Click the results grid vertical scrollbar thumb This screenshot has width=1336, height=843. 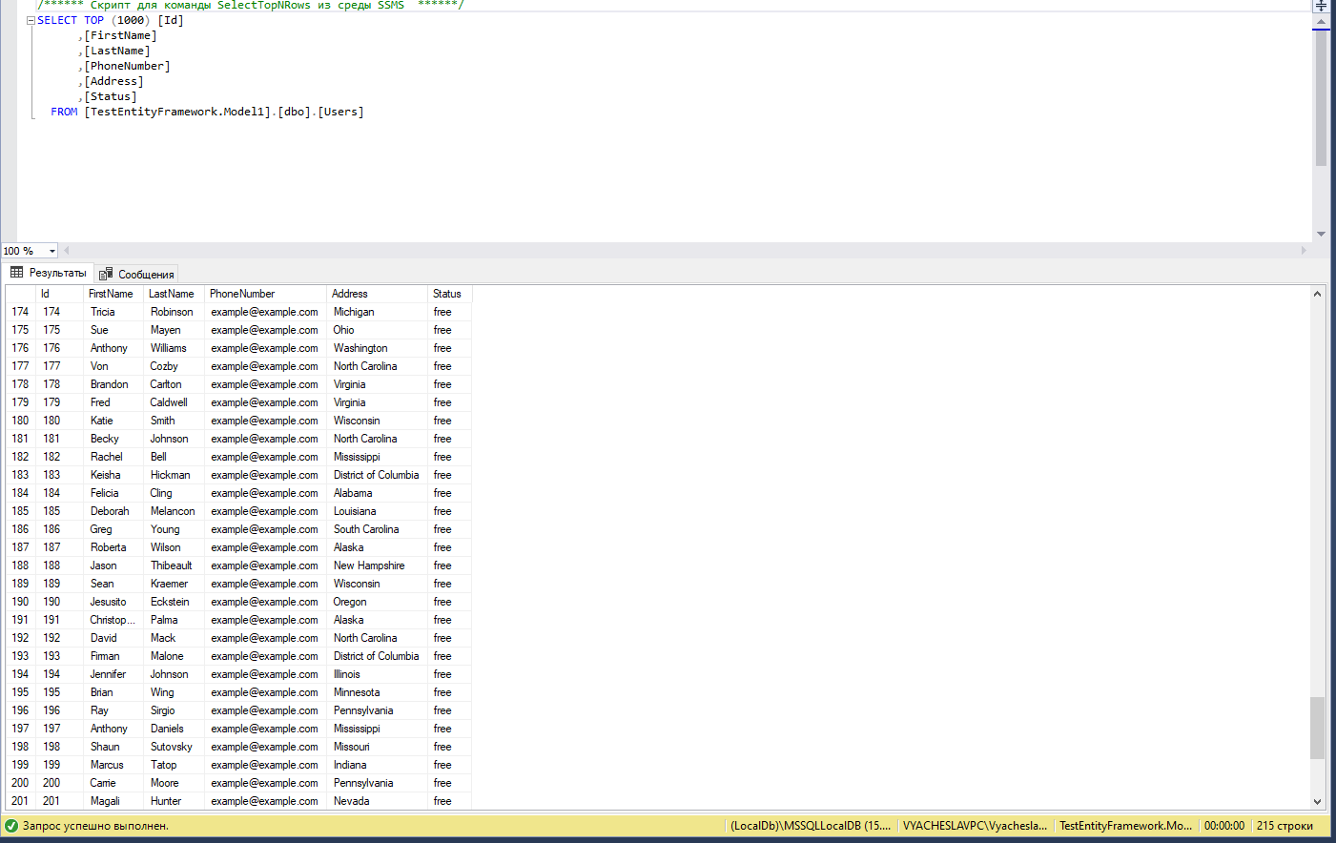pyautogui.click(x=1317, y=728)
